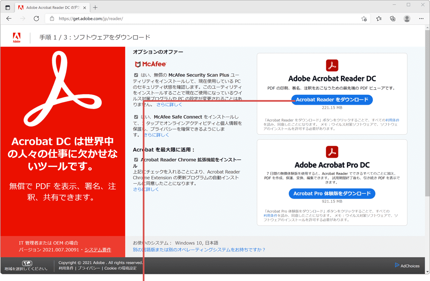Close the Adobe Acrobat Reader DC tab
The image size is (430, 281).
pos(85,7)
